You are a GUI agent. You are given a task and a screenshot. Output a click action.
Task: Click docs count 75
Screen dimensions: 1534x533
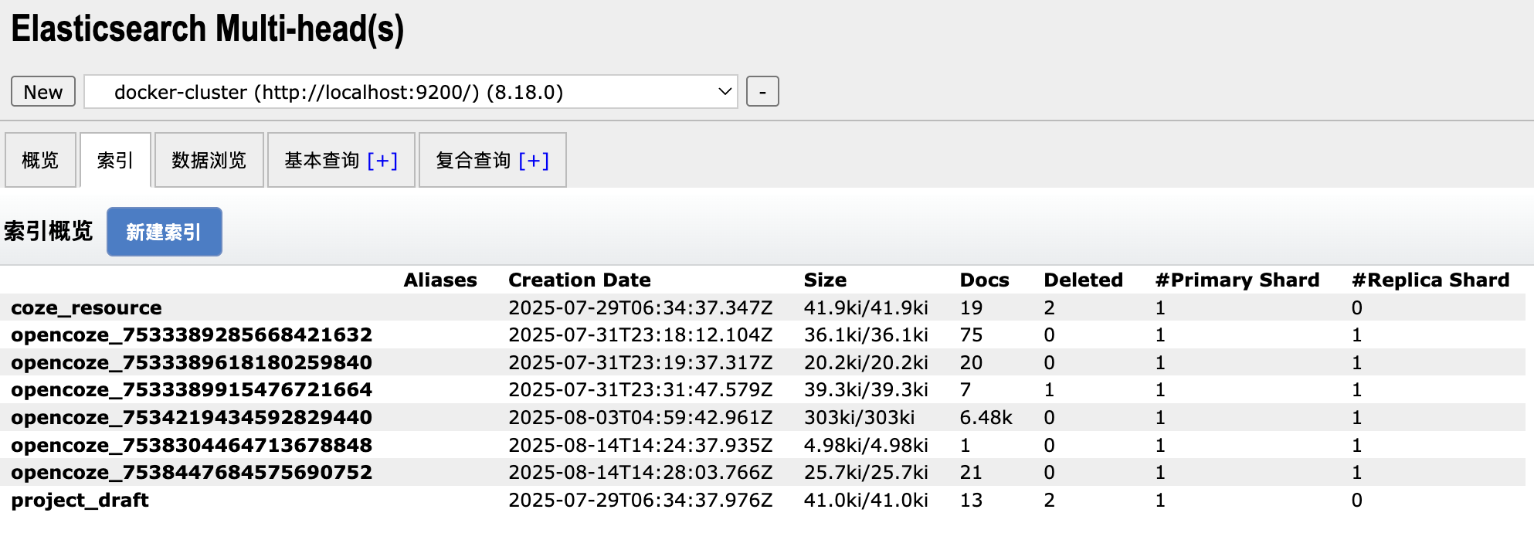click(971, 334)
